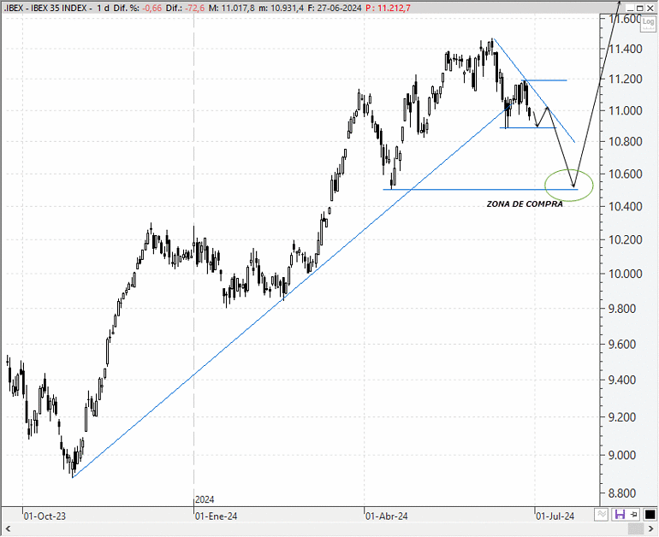Click the pin icon beside save
This screenshot has height=537, width=659.
[634, 514]
